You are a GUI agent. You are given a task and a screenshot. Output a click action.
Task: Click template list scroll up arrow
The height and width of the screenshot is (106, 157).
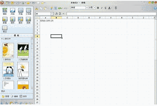[32, 38]
